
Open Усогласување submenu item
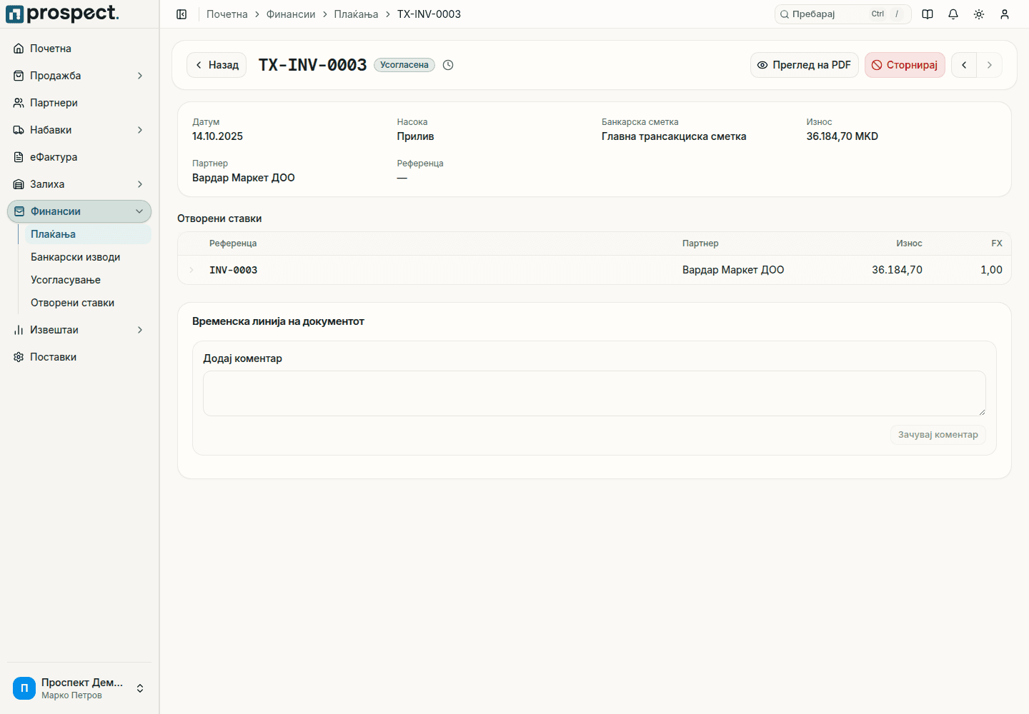(88, 280)
